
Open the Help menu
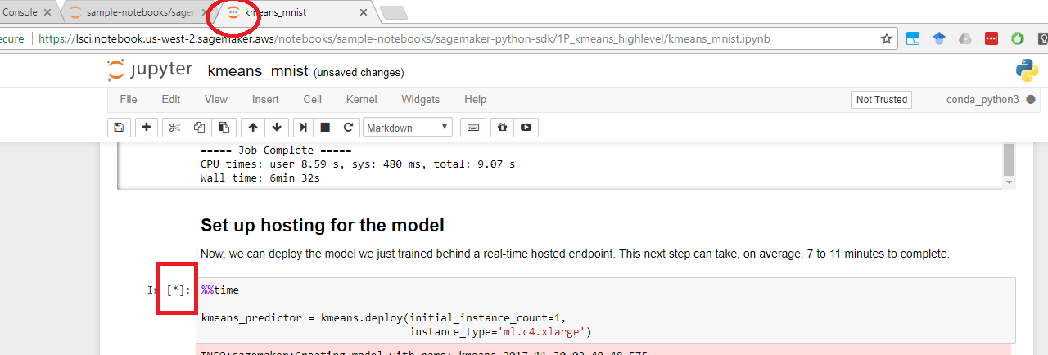pos(475,99)
